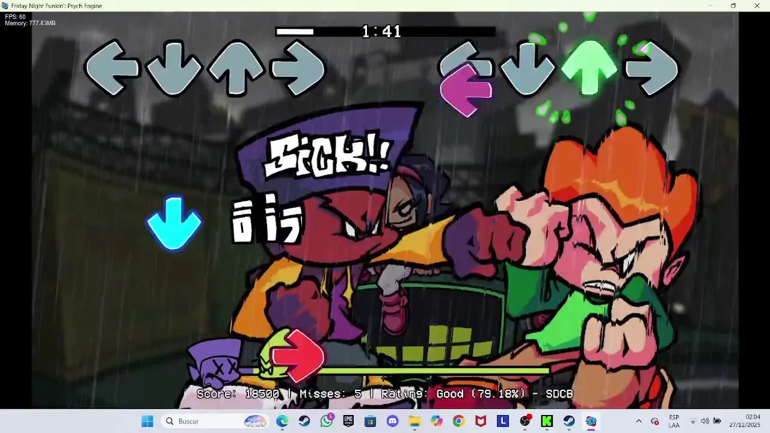Click the red right note arrow
This screenshot has height=433, width=770.
(298, 355)
